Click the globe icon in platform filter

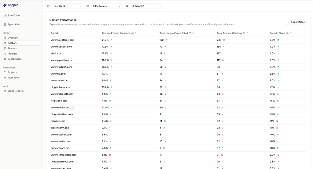(88, 6)
